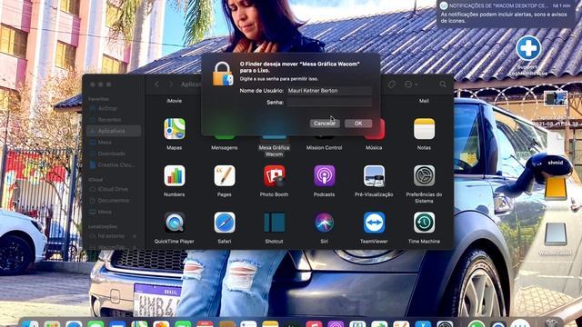
Task: Click the Cancelar button
Action: 325,124
